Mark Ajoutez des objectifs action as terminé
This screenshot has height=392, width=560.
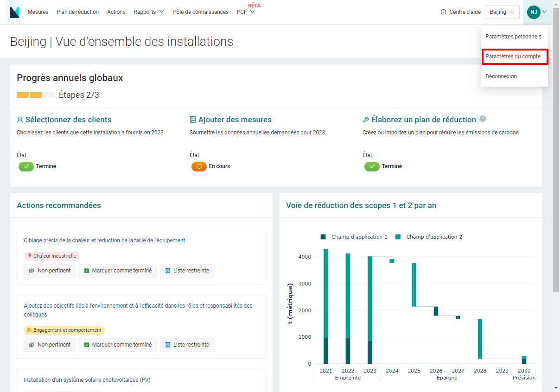[x=118, y=345]
